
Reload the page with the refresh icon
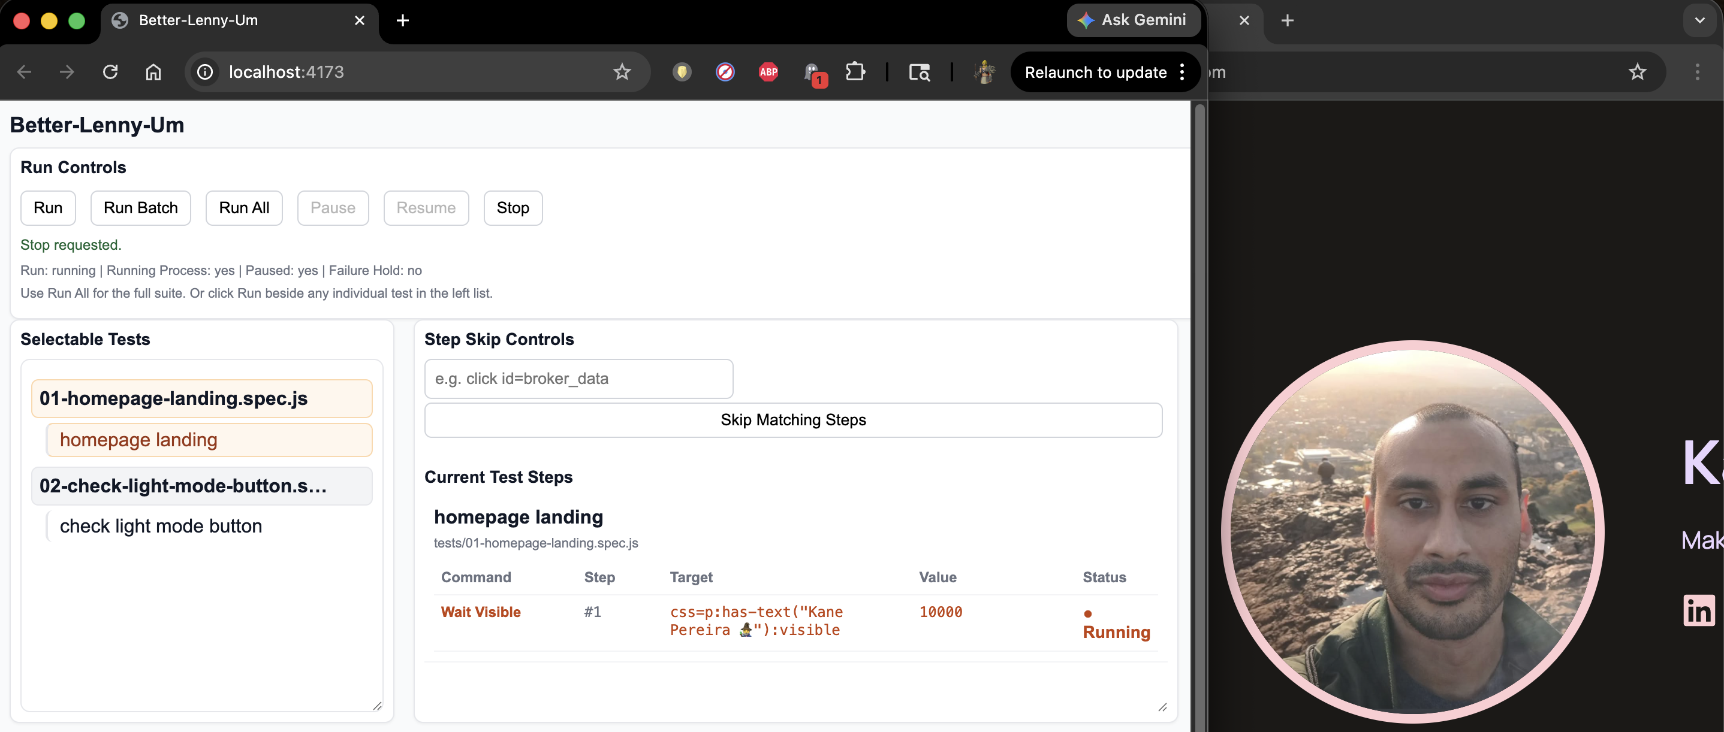[110, 72]
